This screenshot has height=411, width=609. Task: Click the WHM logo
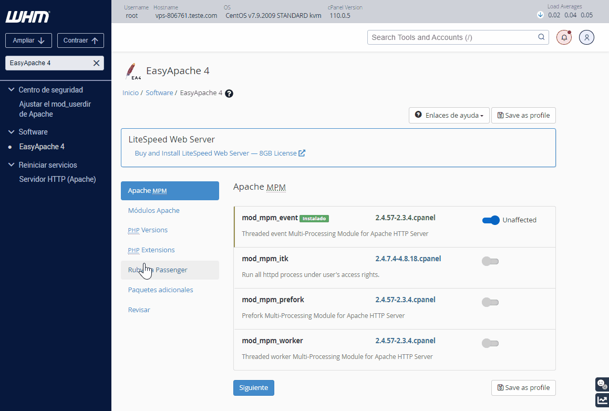click(x=27, y=17)
